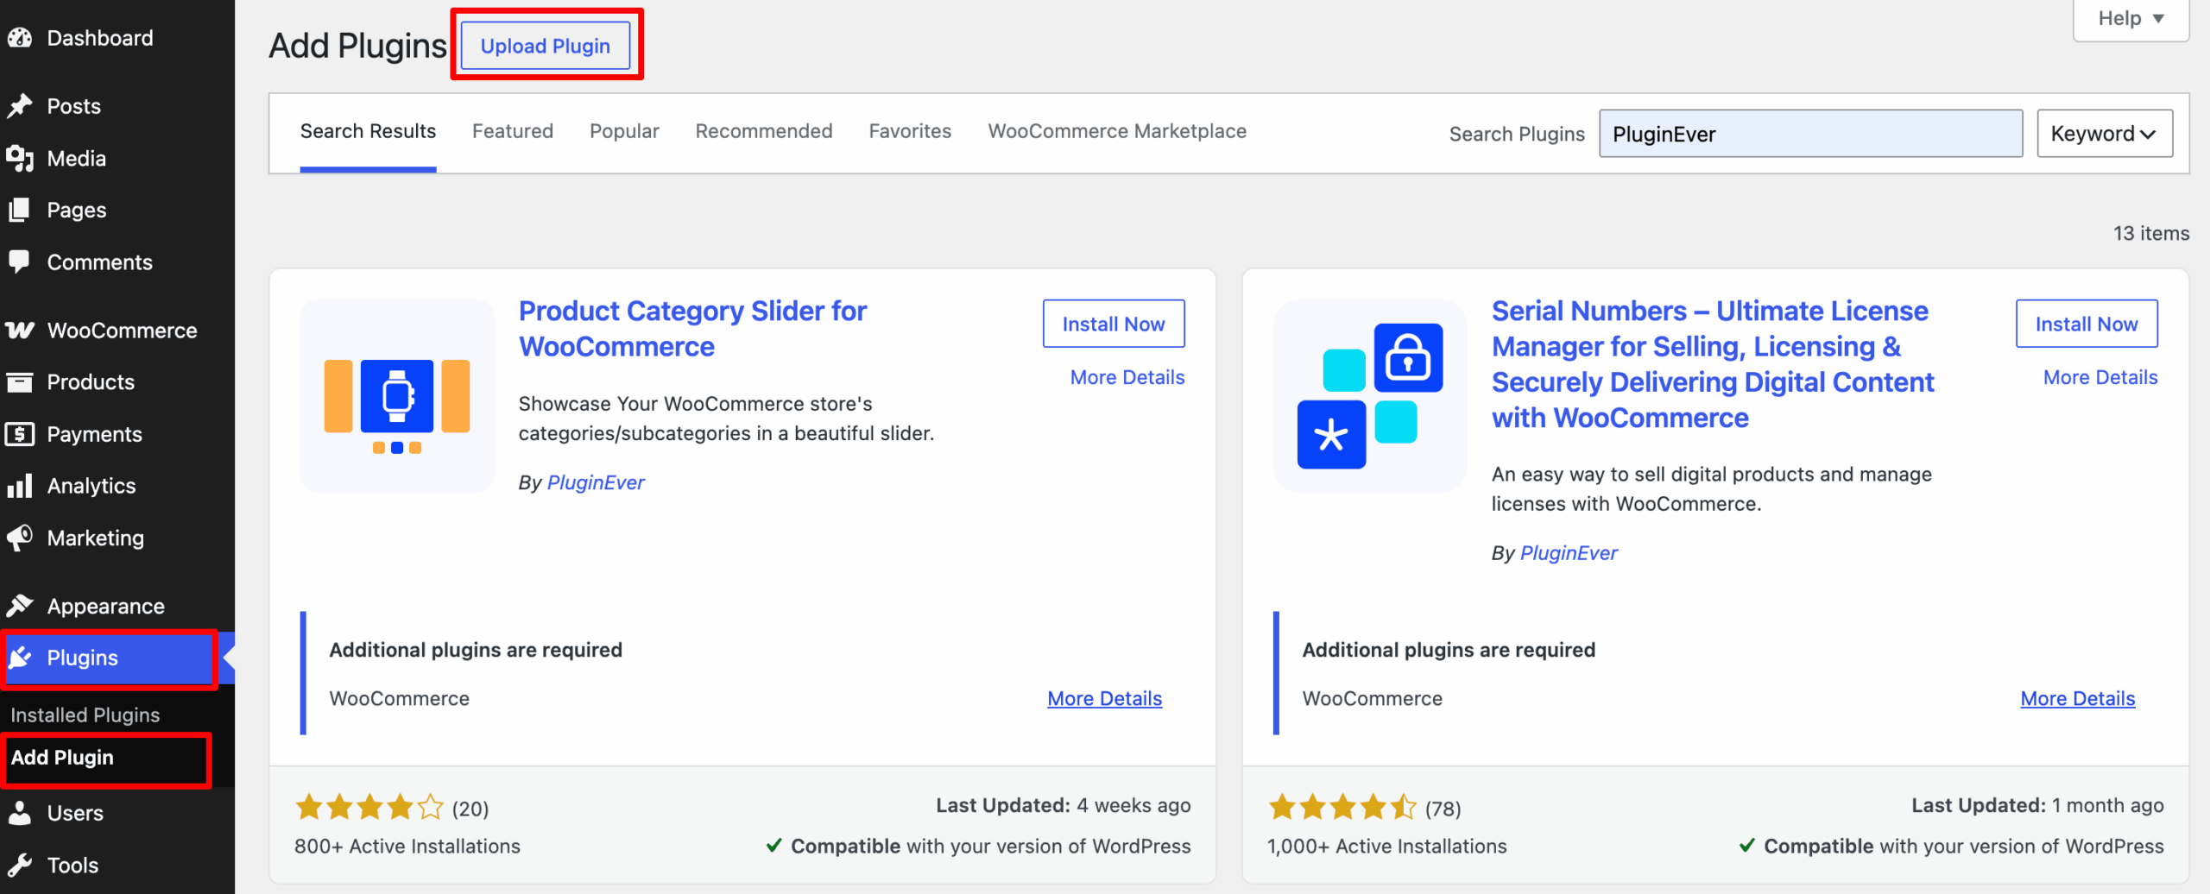The width and height of the screenshot is (2210, 894).
Task: Switch to the Popular tab
Action: [x=624, y=131]
